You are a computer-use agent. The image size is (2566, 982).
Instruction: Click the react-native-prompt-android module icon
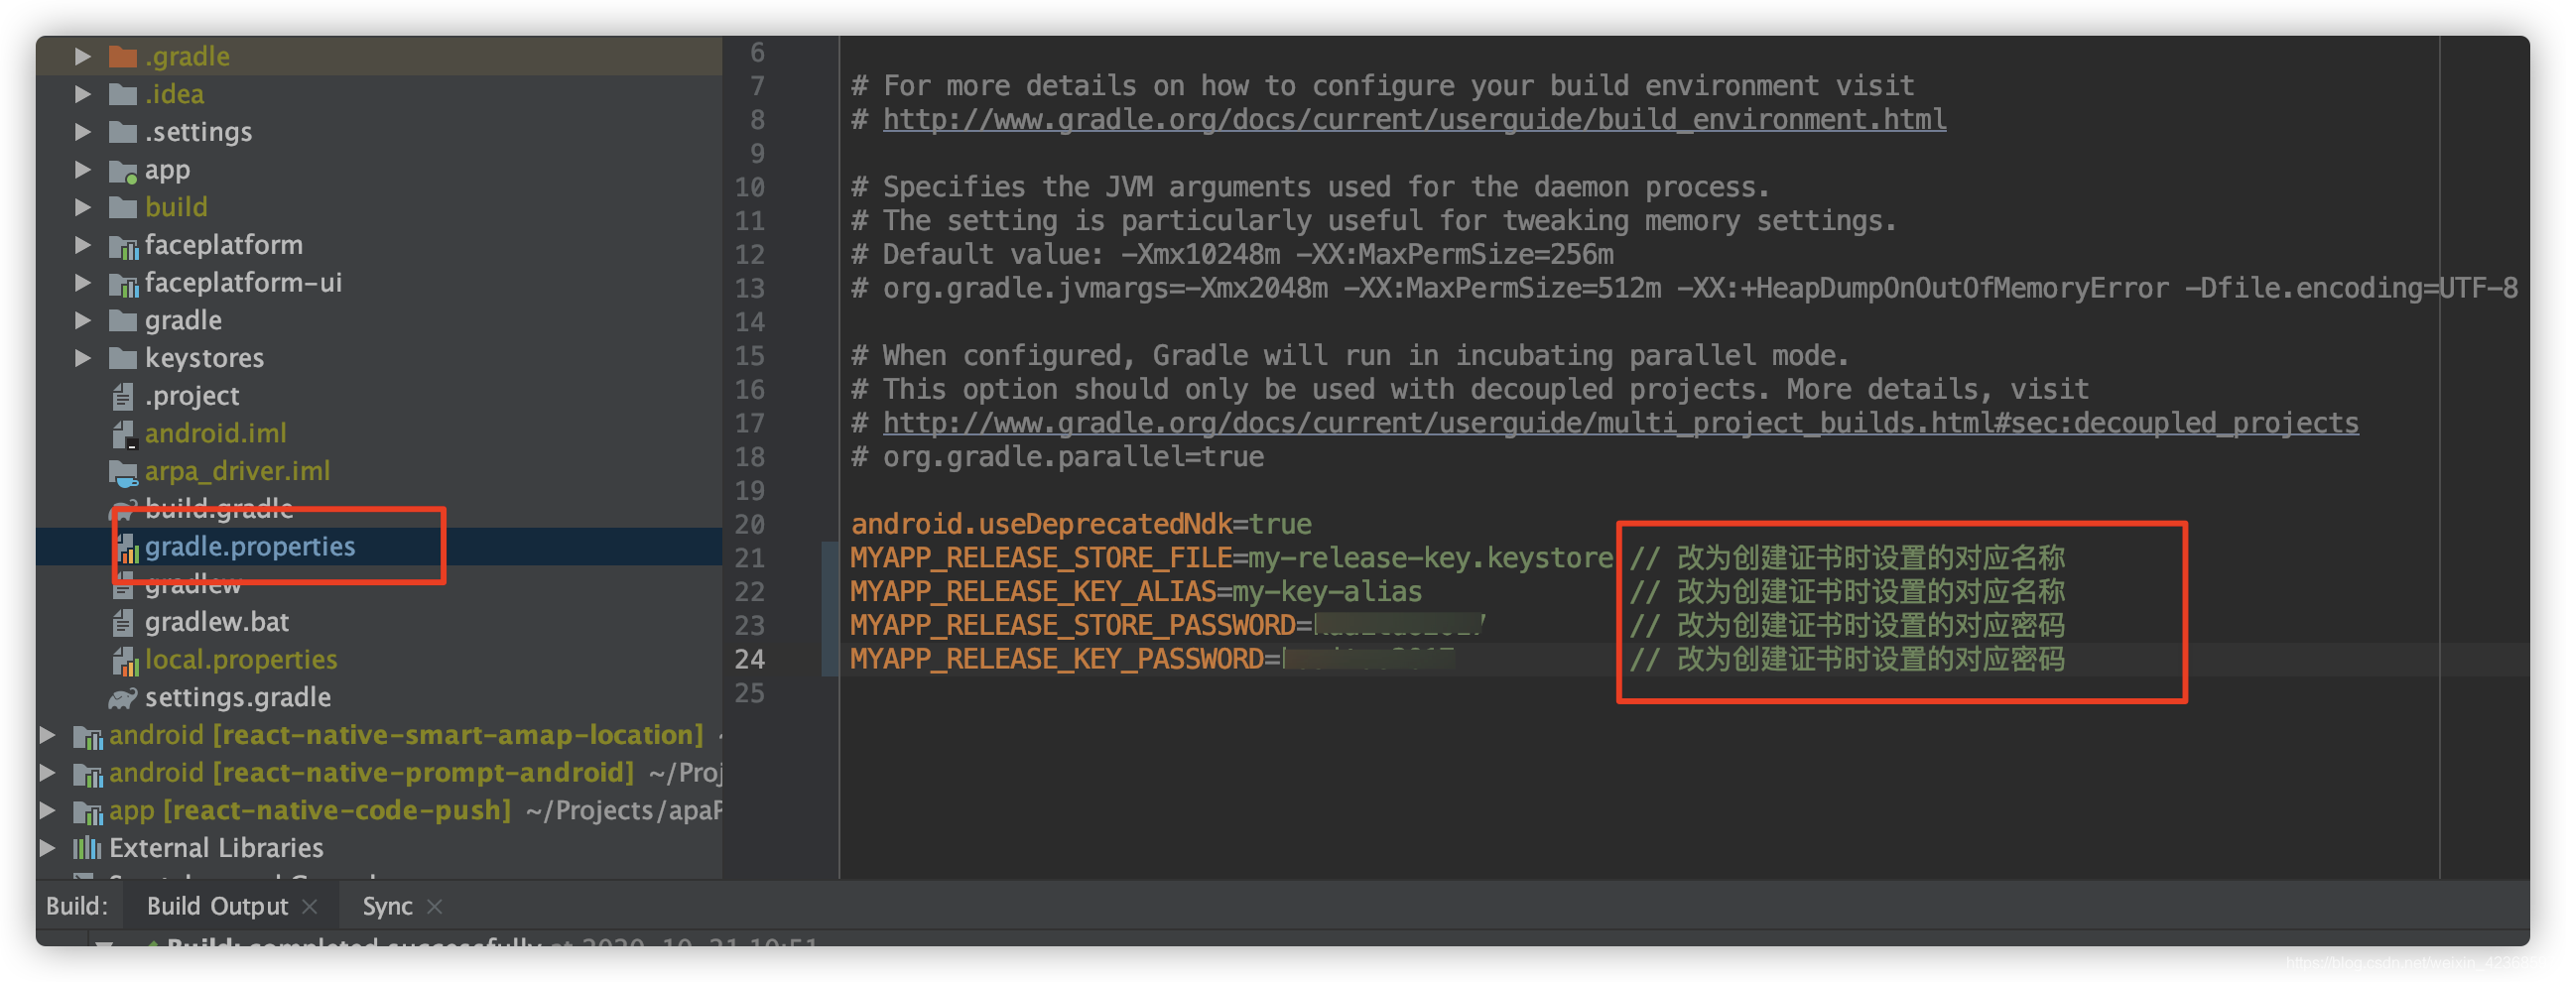pyautogui.click(x=87, y=774)
